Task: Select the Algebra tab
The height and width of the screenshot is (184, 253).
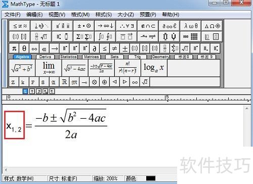Action: [x=22, y=57]
